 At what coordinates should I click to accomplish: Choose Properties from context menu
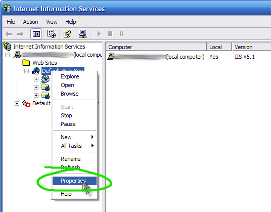tap(74, 181)
